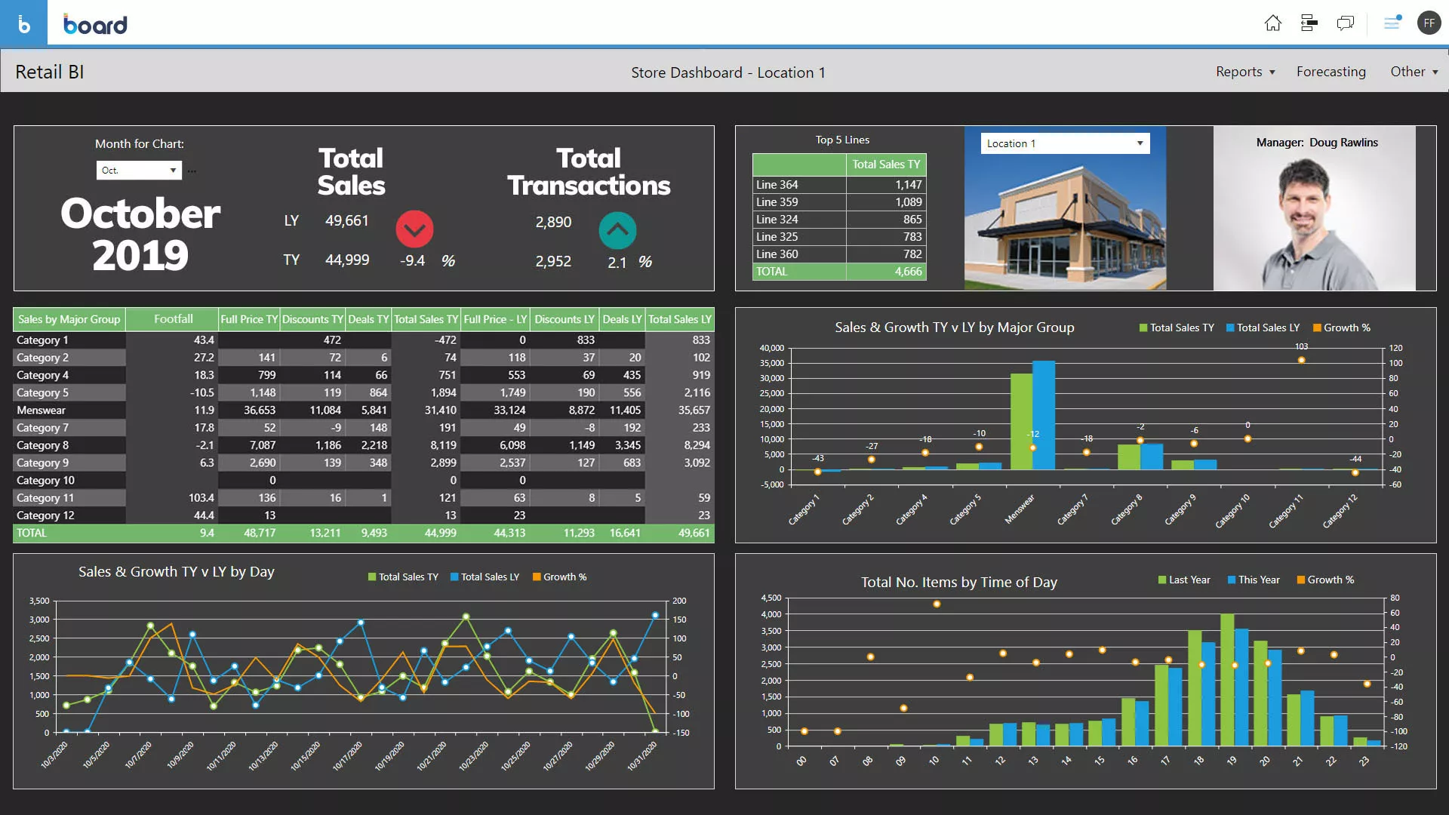1449x815 pixels.
Task: Click the total transactions upward trend icon
Action: click(x=617, y=231)
